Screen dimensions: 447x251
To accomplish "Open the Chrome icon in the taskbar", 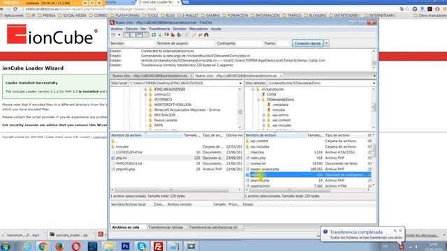I will tap(43, 246).
